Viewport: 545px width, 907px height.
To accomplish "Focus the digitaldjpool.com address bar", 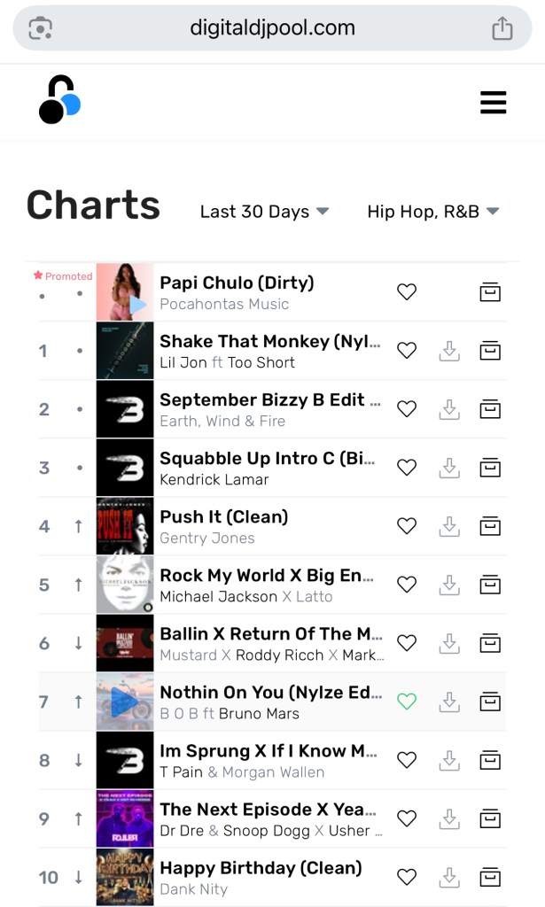I will pyautogui.click(x=272, y=28).
